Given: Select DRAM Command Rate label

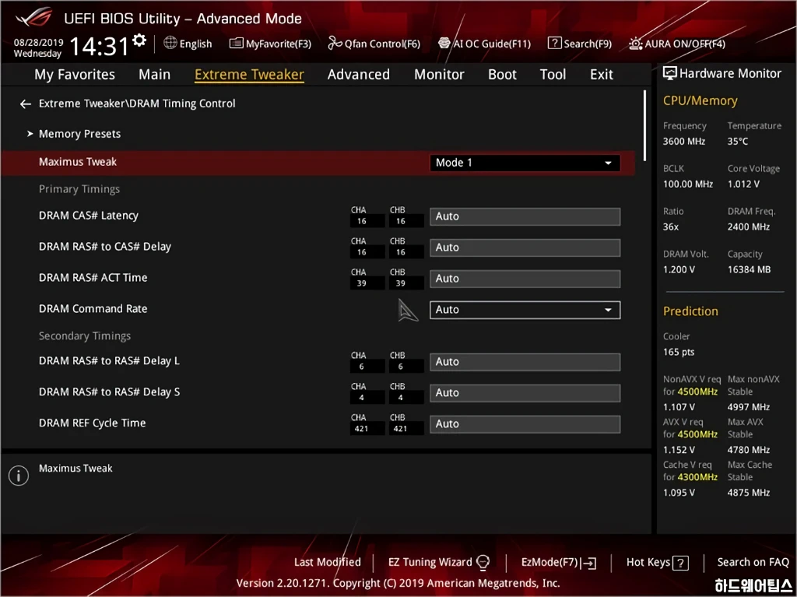Looking at the screenshot, I should (x=93, y=309).
